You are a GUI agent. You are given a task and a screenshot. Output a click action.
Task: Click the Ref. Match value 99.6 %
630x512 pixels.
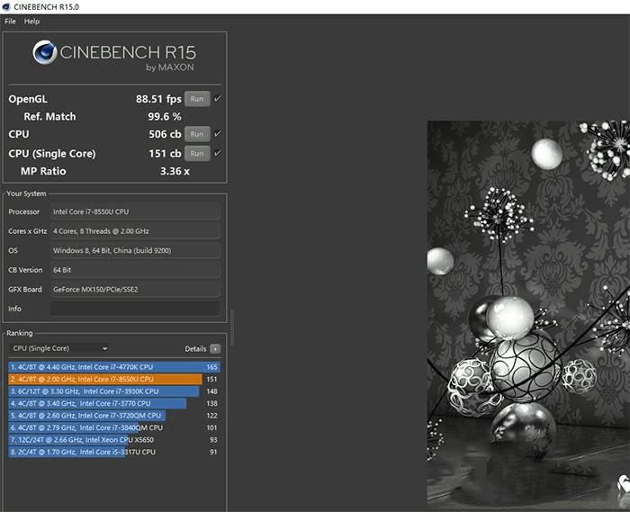(x=165, y=117)
